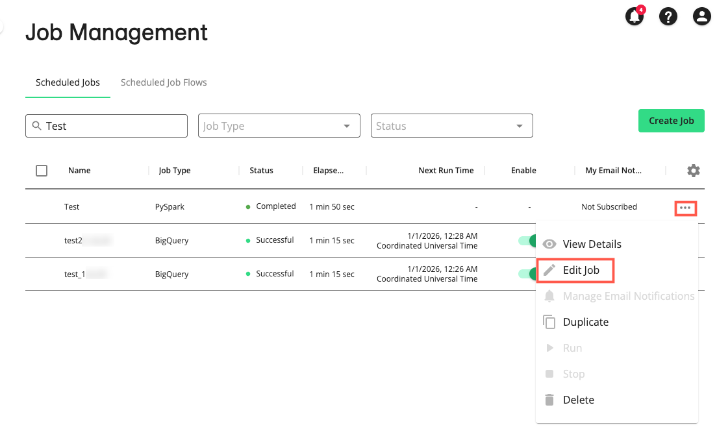
Task: Choose Edit Job from the context menu
Action: pyautogui.click(x=581, y=270)
